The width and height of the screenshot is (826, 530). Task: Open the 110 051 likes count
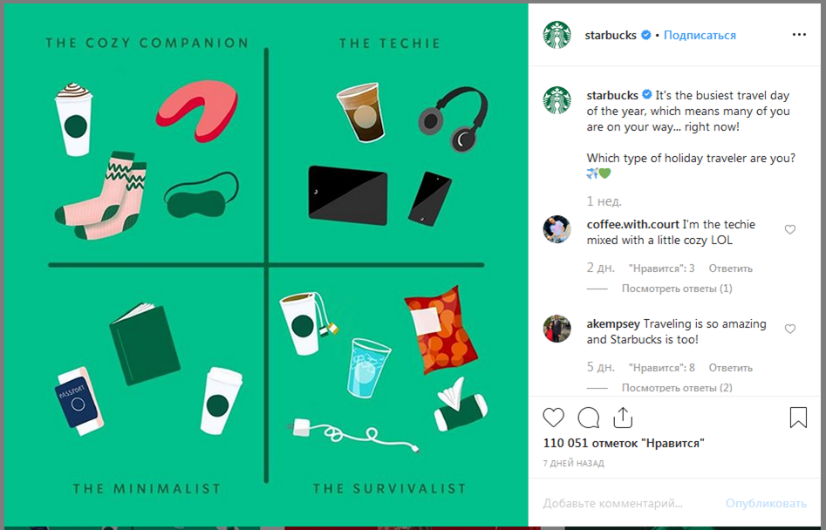coord(624,443)
